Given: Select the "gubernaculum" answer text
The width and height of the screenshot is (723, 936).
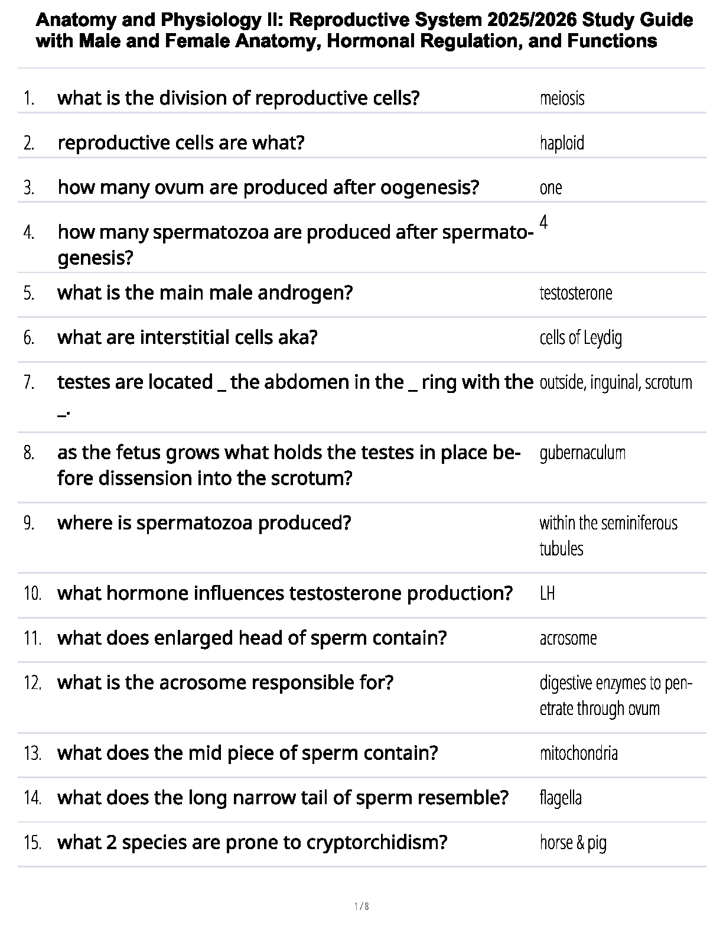Looking at the screenshot, I should 582,453.
